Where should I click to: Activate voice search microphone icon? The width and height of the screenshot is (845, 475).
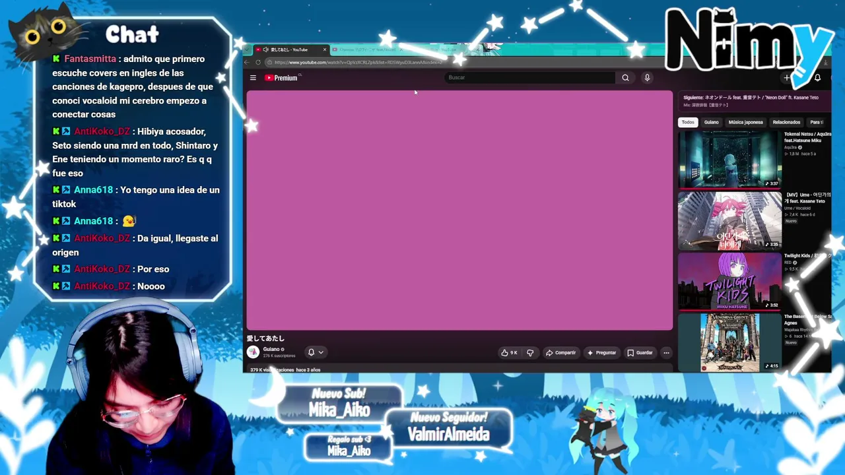[x=647, y=78]
